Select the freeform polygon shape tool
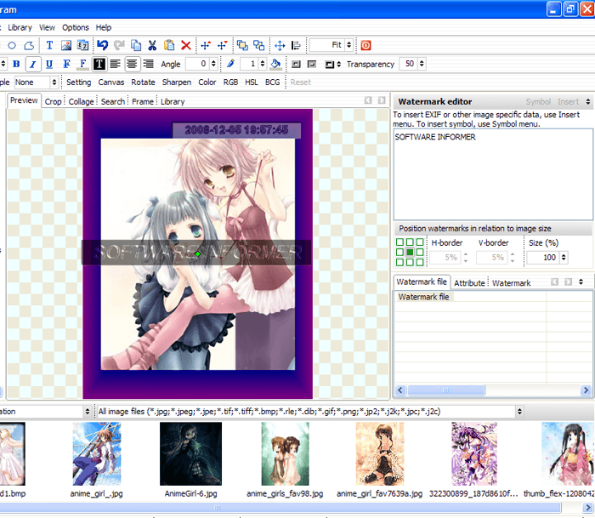595x518 pixels. click(29, 46)
